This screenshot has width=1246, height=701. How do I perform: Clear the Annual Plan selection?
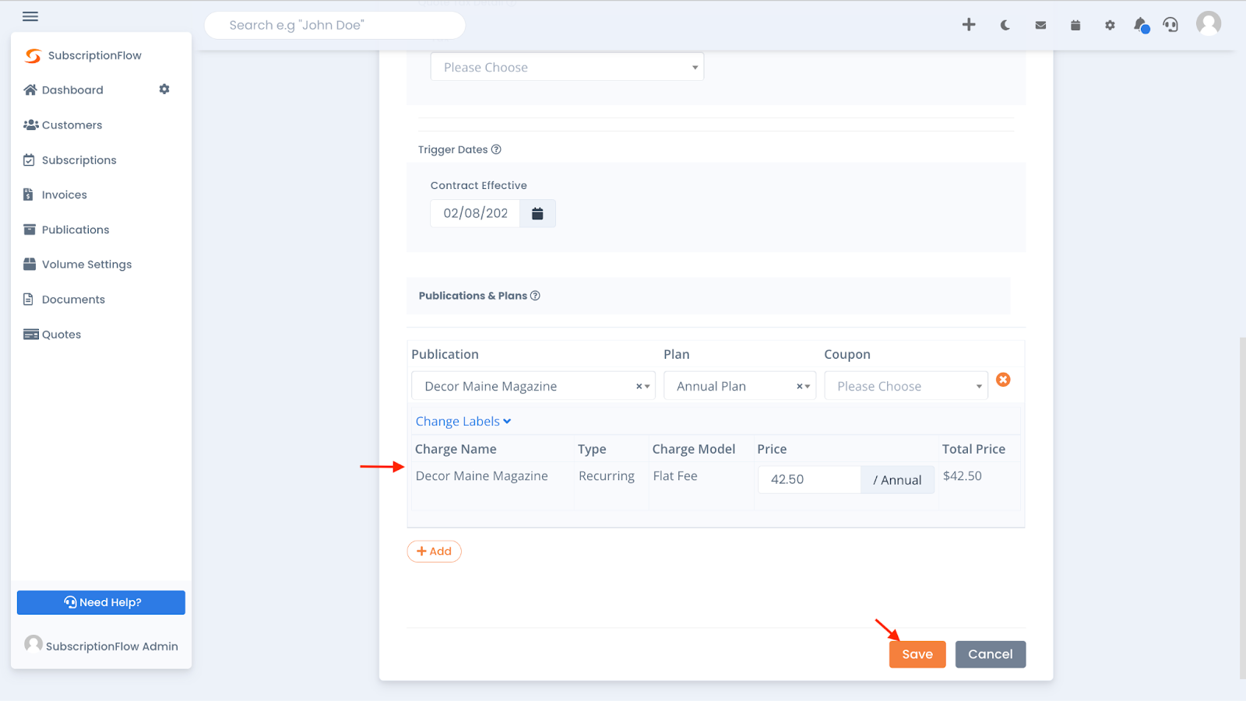click(x=799, y=387)
